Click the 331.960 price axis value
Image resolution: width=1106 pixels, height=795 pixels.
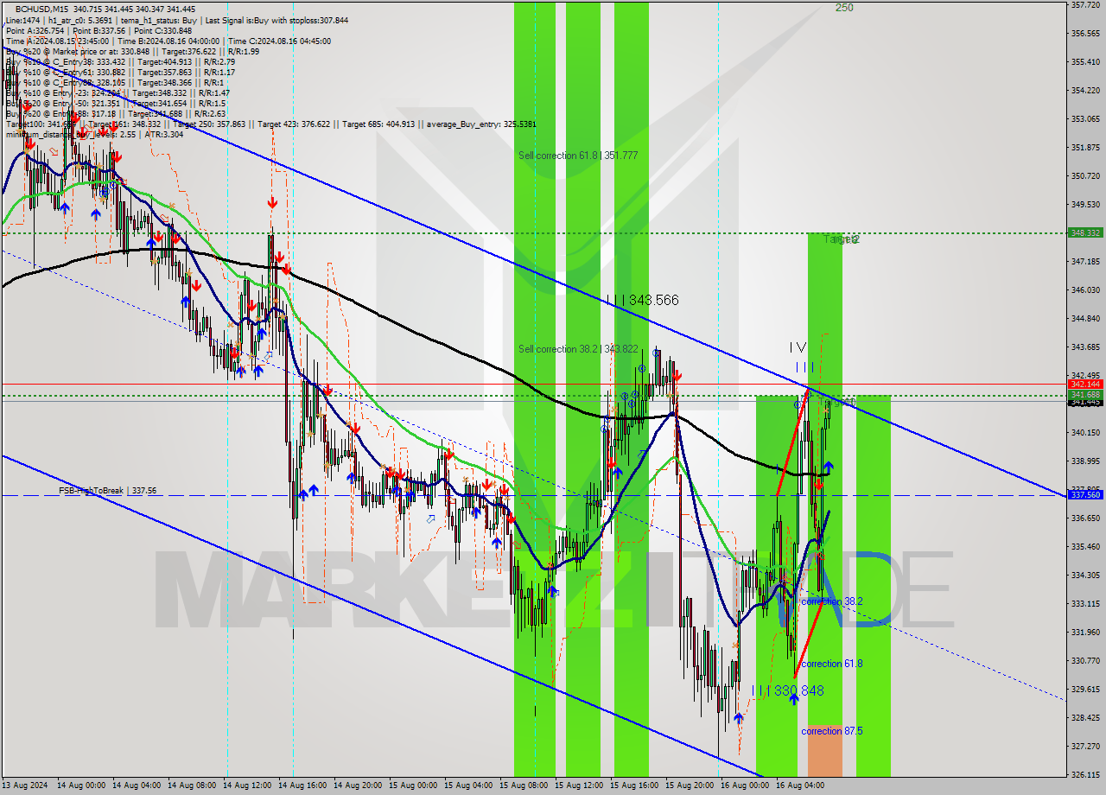click(1085, 633)
